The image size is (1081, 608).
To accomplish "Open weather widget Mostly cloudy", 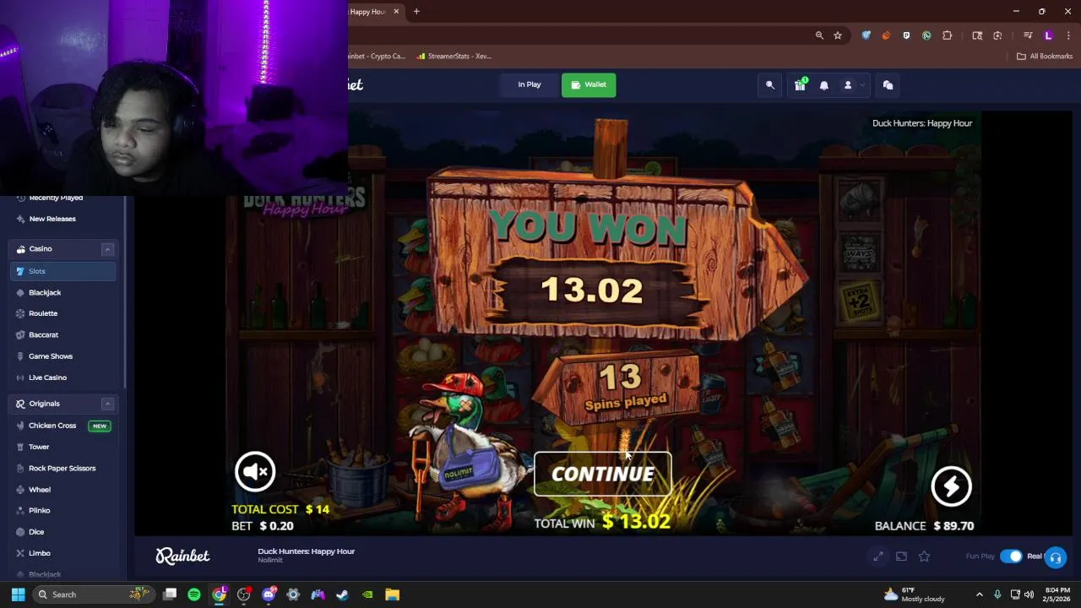I will click(914, 594).
